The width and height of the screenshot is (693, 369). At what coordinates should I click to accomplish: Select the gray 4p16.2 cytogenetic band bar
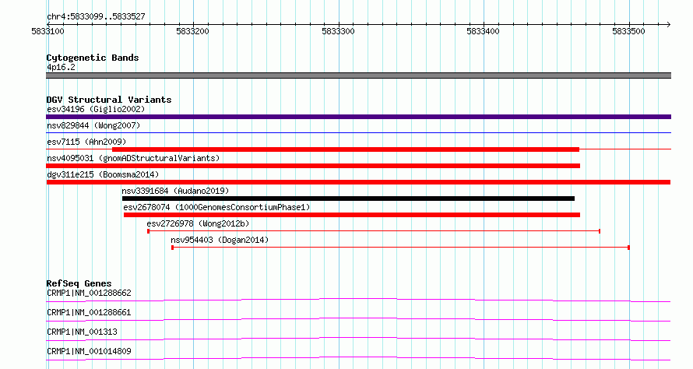(x=358, y=76)
